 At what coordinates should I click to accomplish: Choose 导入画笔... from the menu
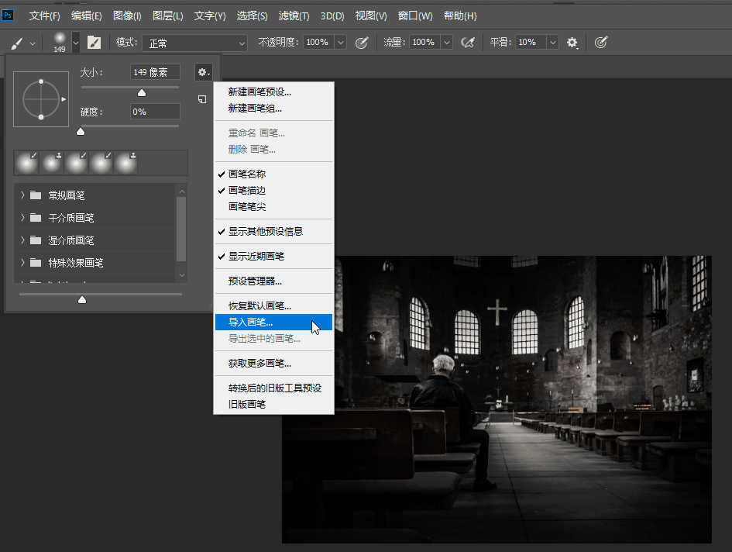tap(250, 322)
